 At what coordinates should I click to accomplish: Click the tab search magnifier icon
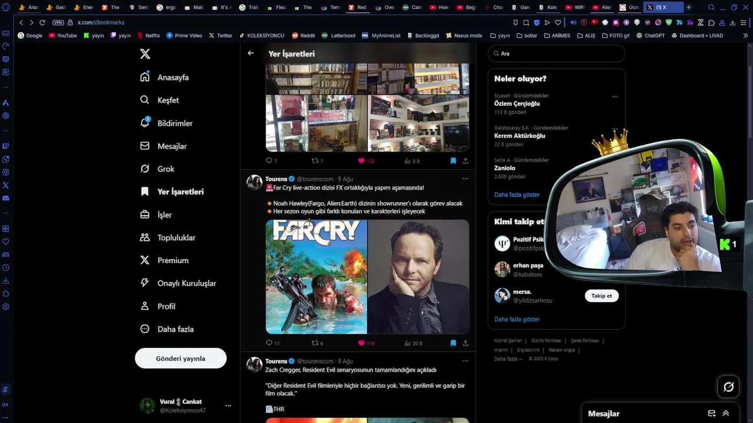tap(711, 8)
